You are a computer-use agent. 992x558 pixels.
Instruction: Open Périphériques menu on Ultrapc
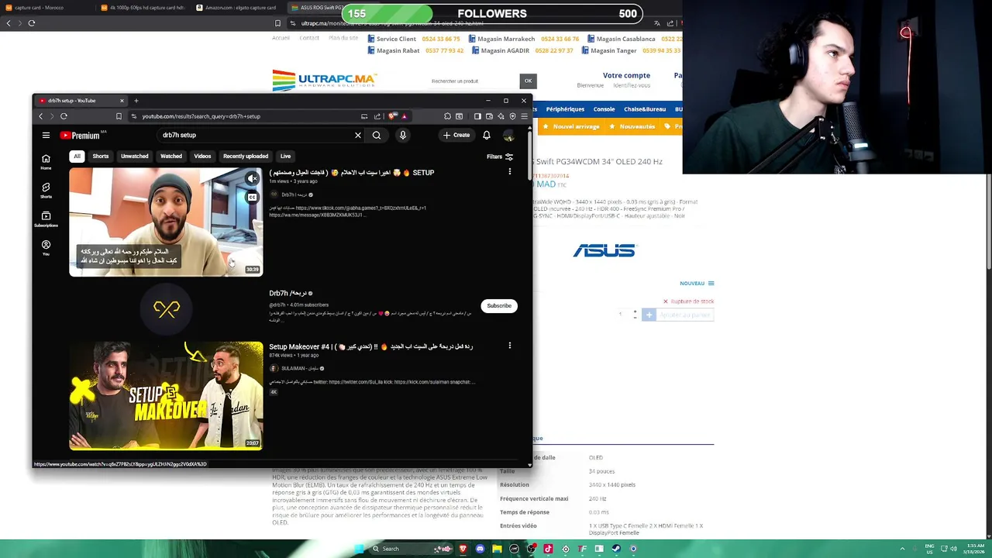565,109
